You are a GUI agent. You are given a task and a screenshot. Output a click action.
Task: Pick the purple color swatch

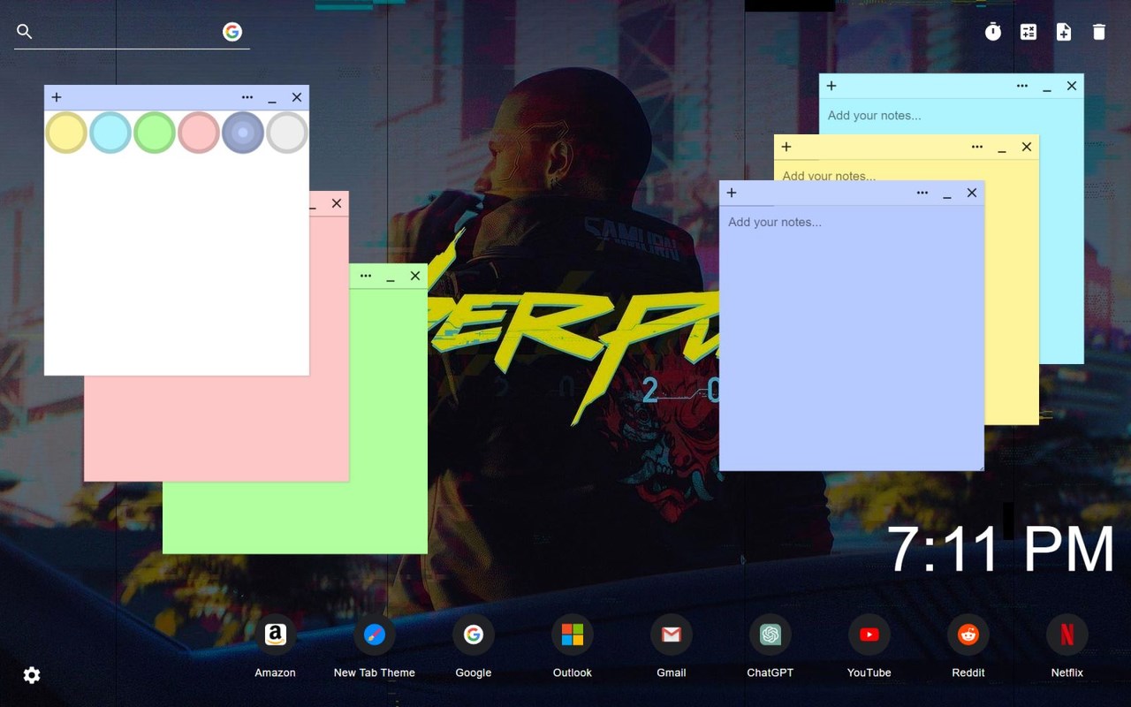tap(243, 133)
